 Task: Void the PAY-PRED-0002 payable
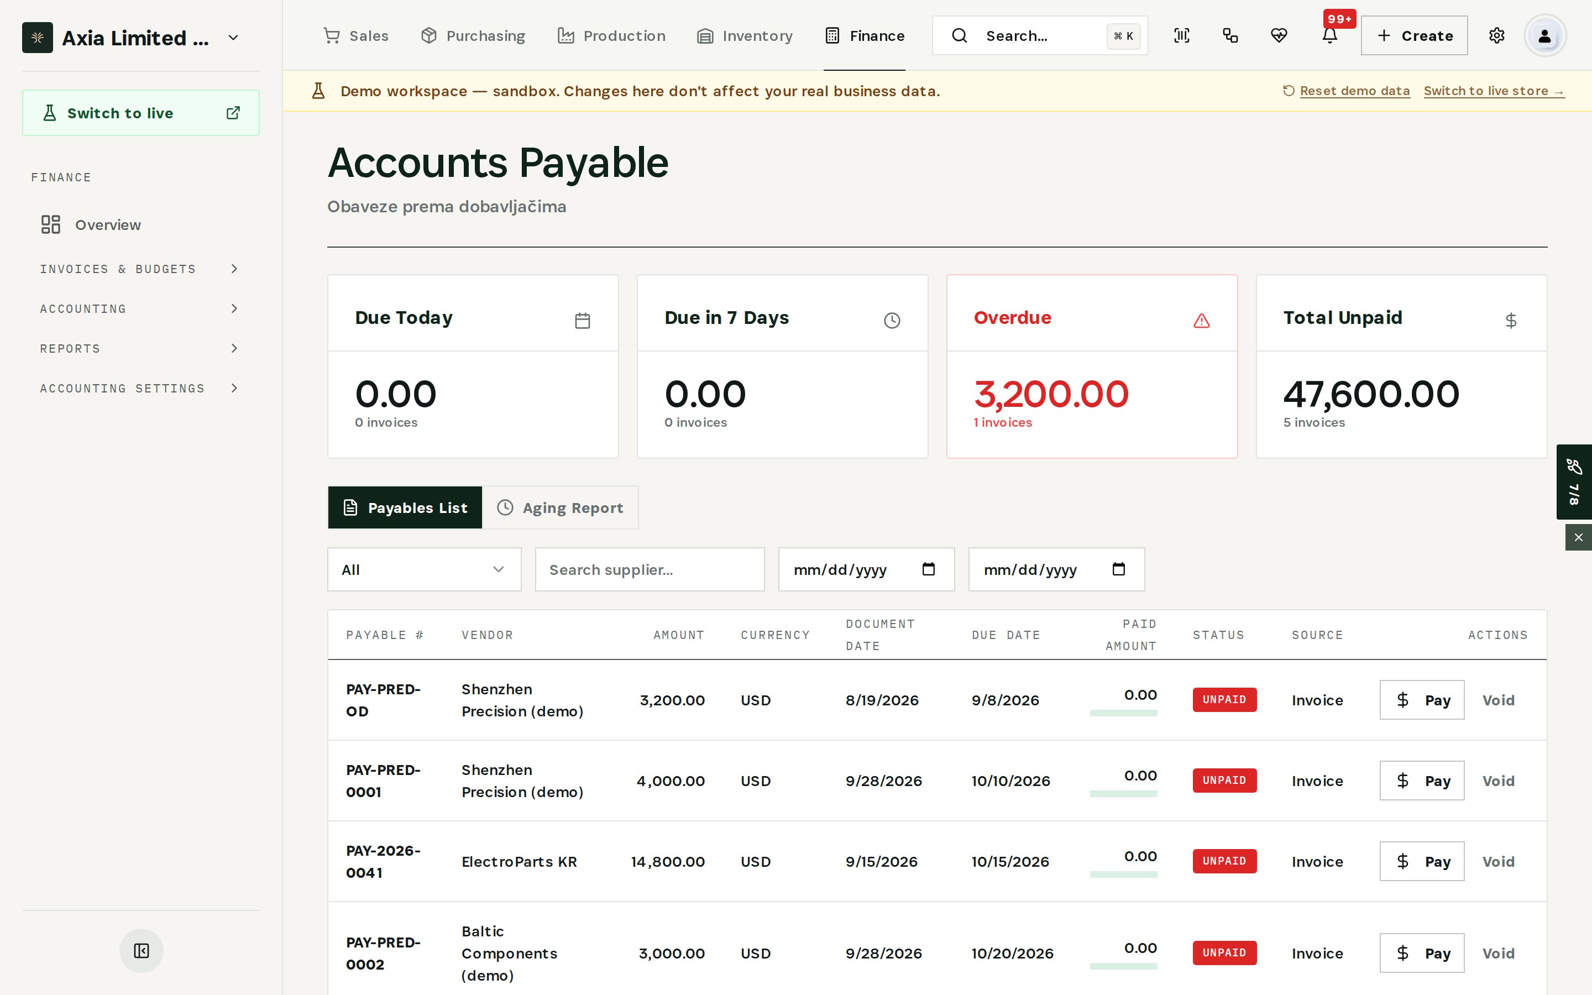coord(1498,954)
